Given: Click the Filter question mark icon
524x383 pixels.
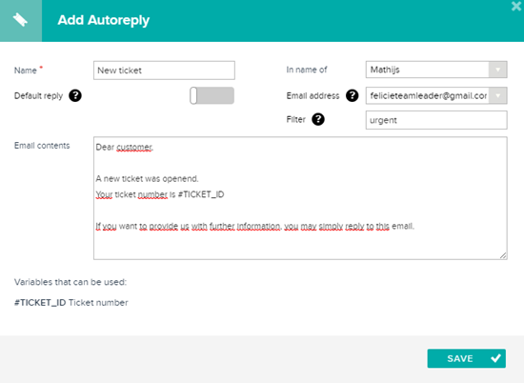Looking at the screenshot, I should click(x=318, y=119).
